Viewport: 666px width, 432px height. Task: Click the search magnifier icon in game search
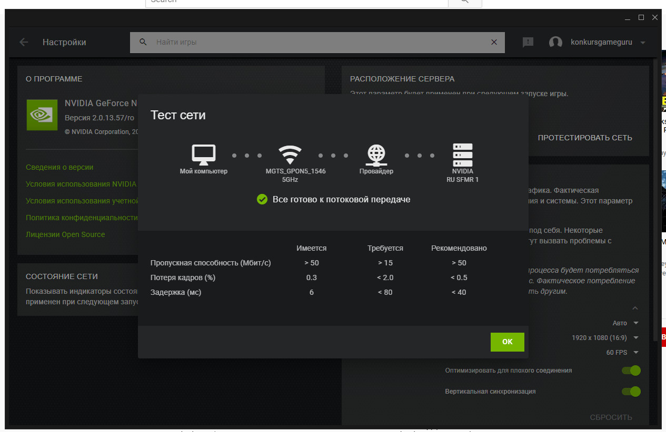pos(143,42)
